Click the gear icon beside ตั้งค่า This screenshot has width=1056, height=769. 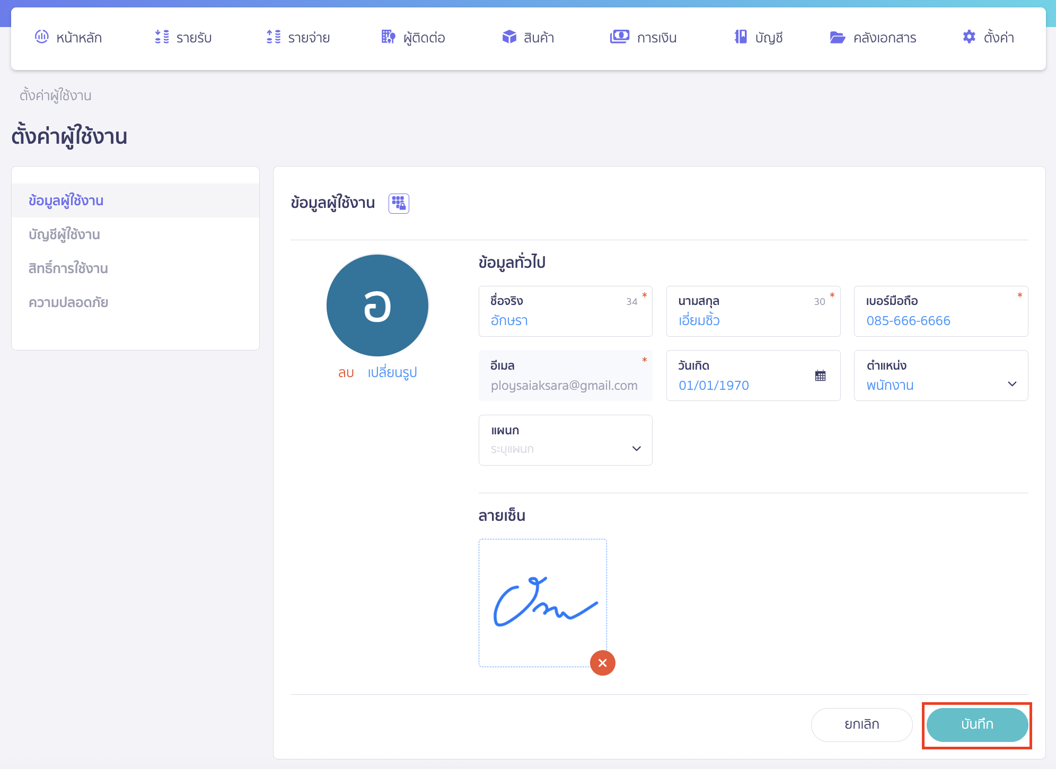click(x=969, y=37)
